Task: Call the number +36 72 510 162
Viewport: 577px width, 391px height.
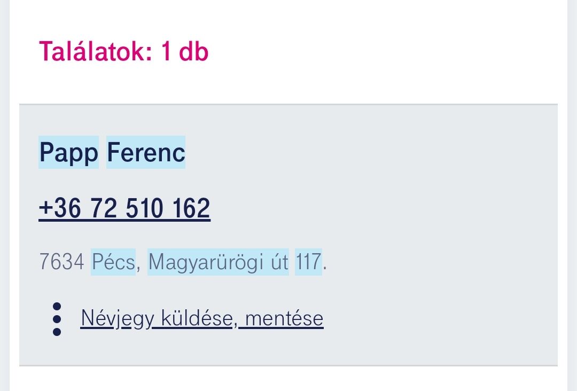Action: point(124,208)
